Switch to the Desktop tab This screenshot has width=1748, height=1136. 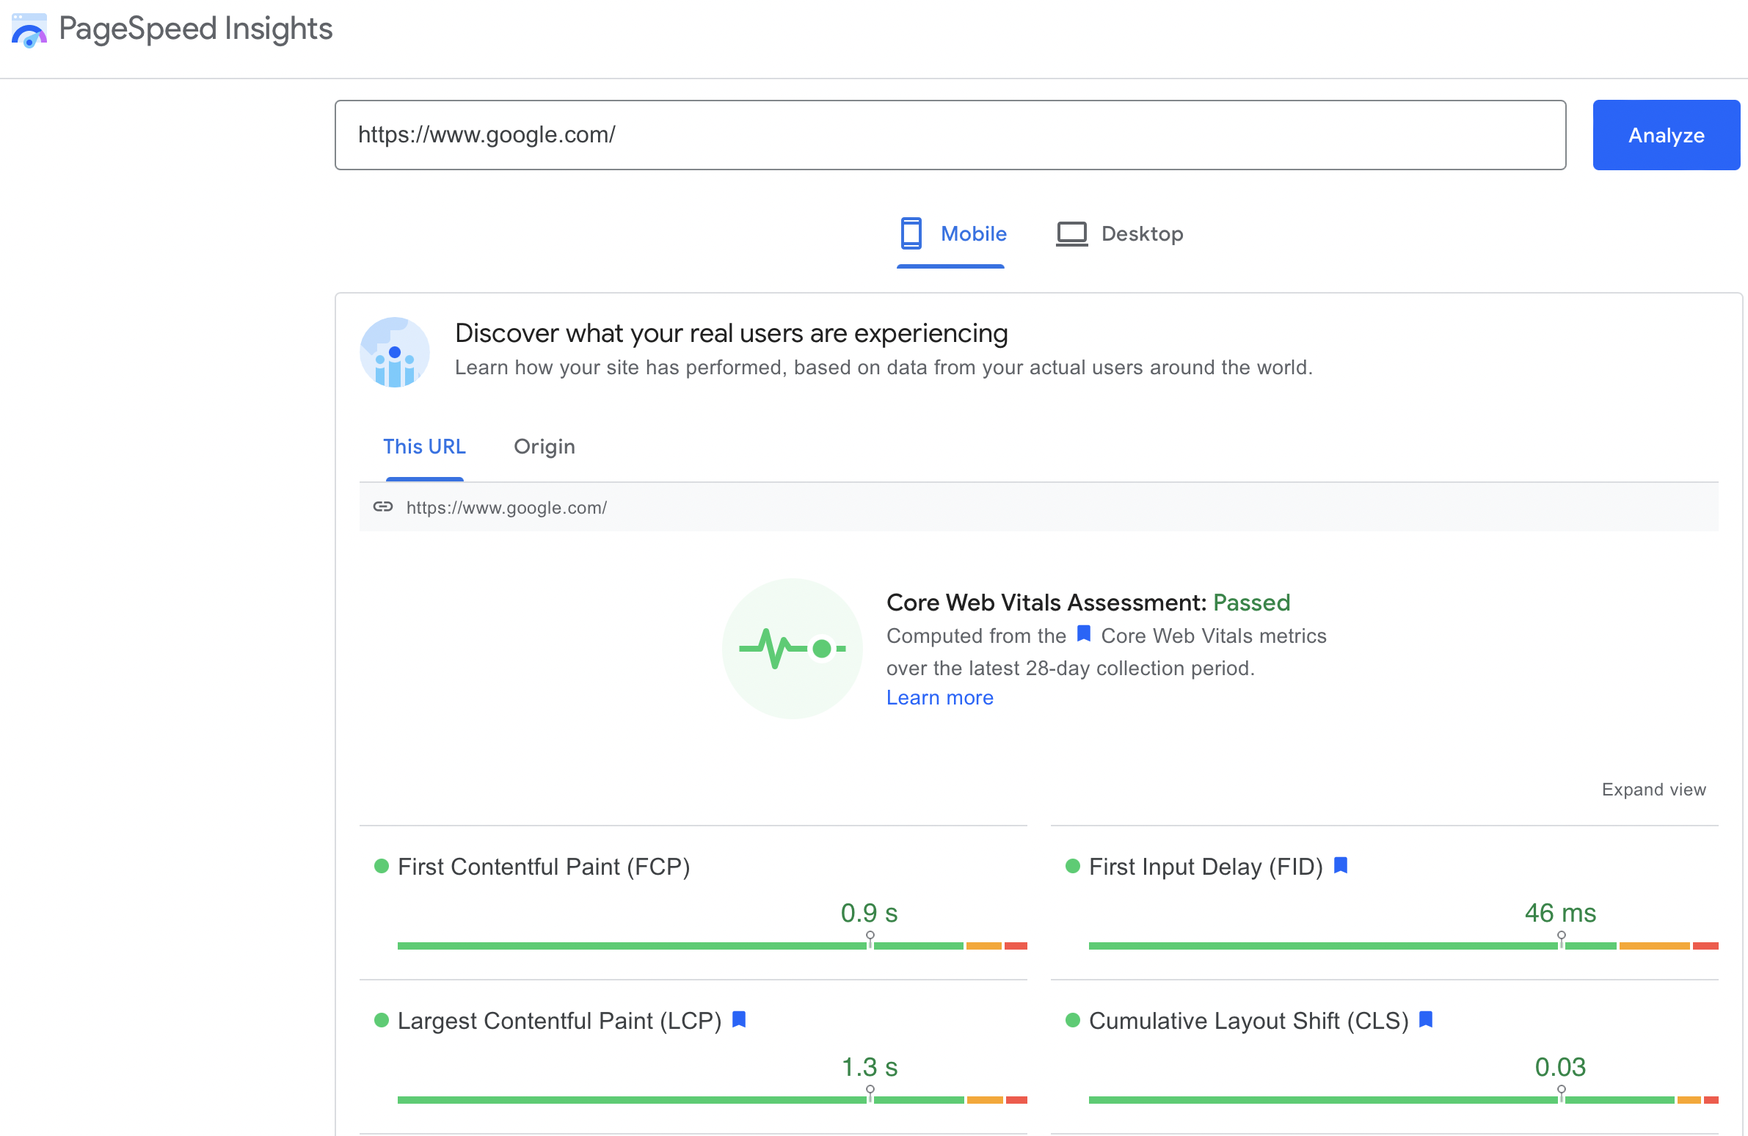pyautogui.click(x=1141, y=233)
